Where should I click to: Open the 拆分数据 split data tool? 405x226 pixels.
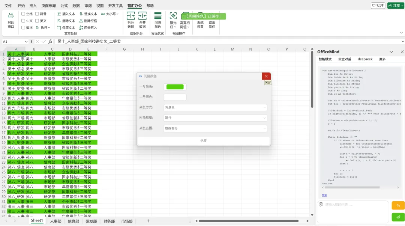click(131, 20)
